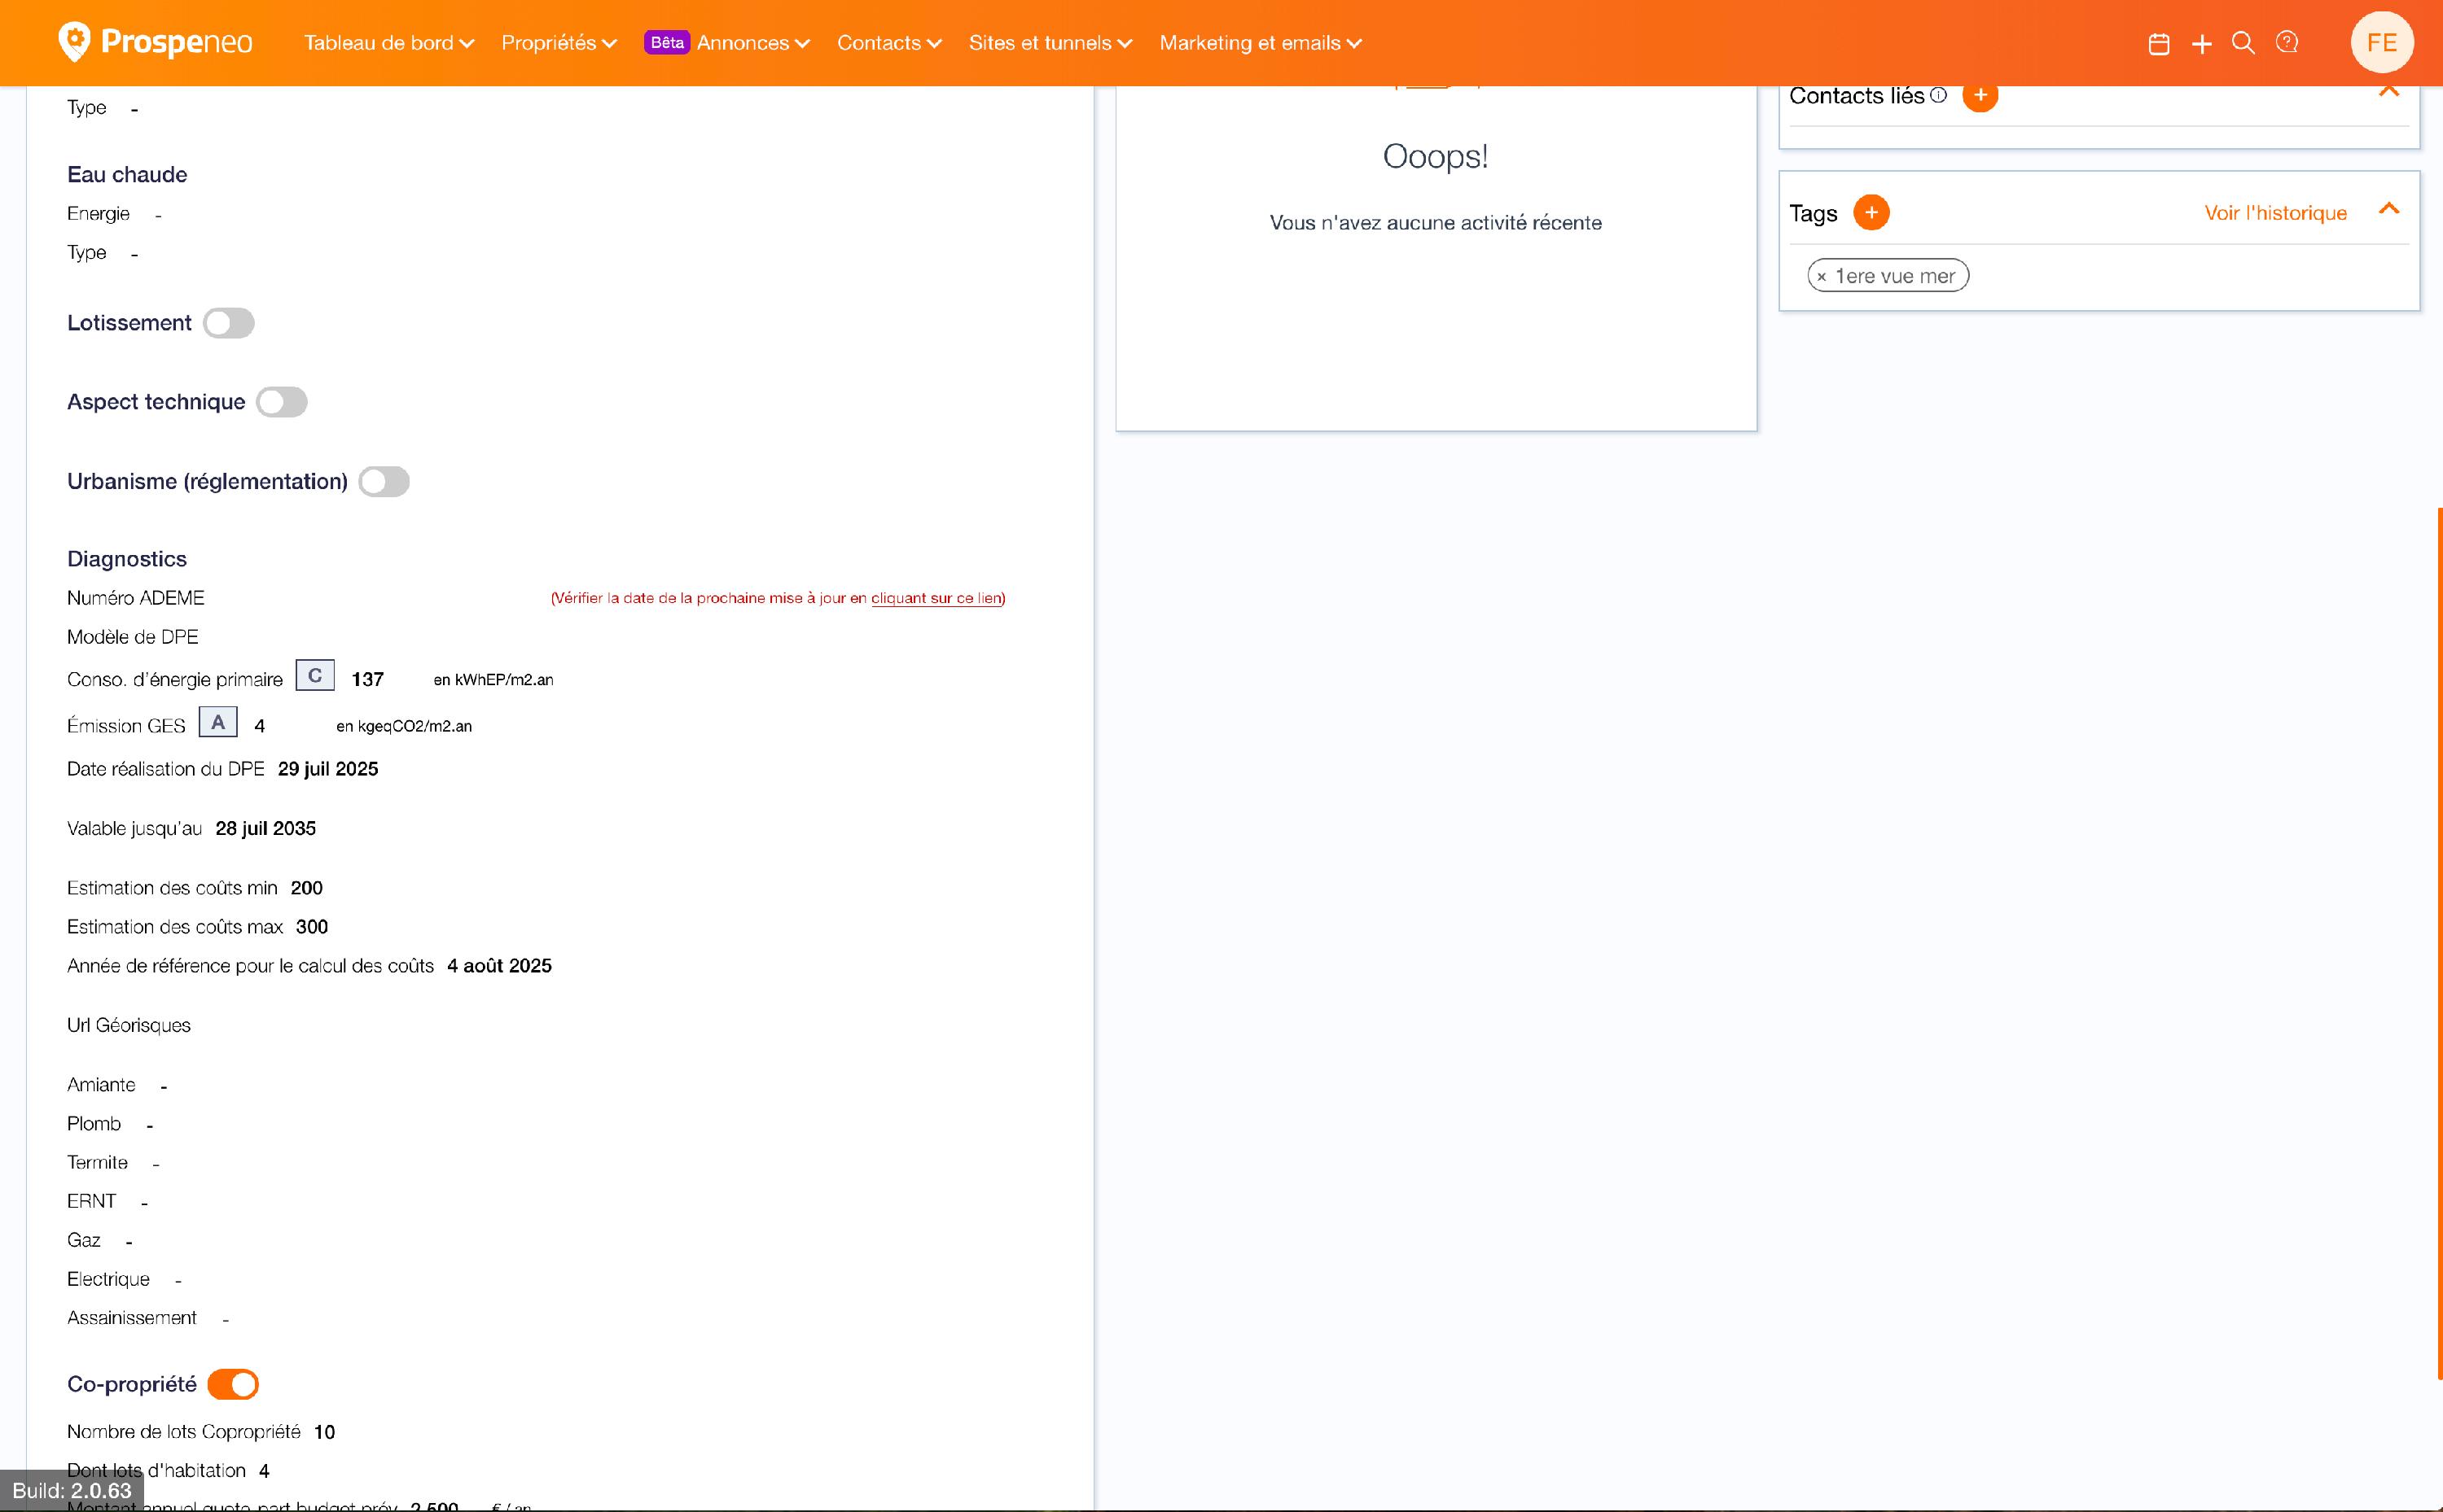The width and height of the screenshot is (2443, 1512).
Task: Open the 'cliquant sur ce lien' link
Action: coord(936,598)
